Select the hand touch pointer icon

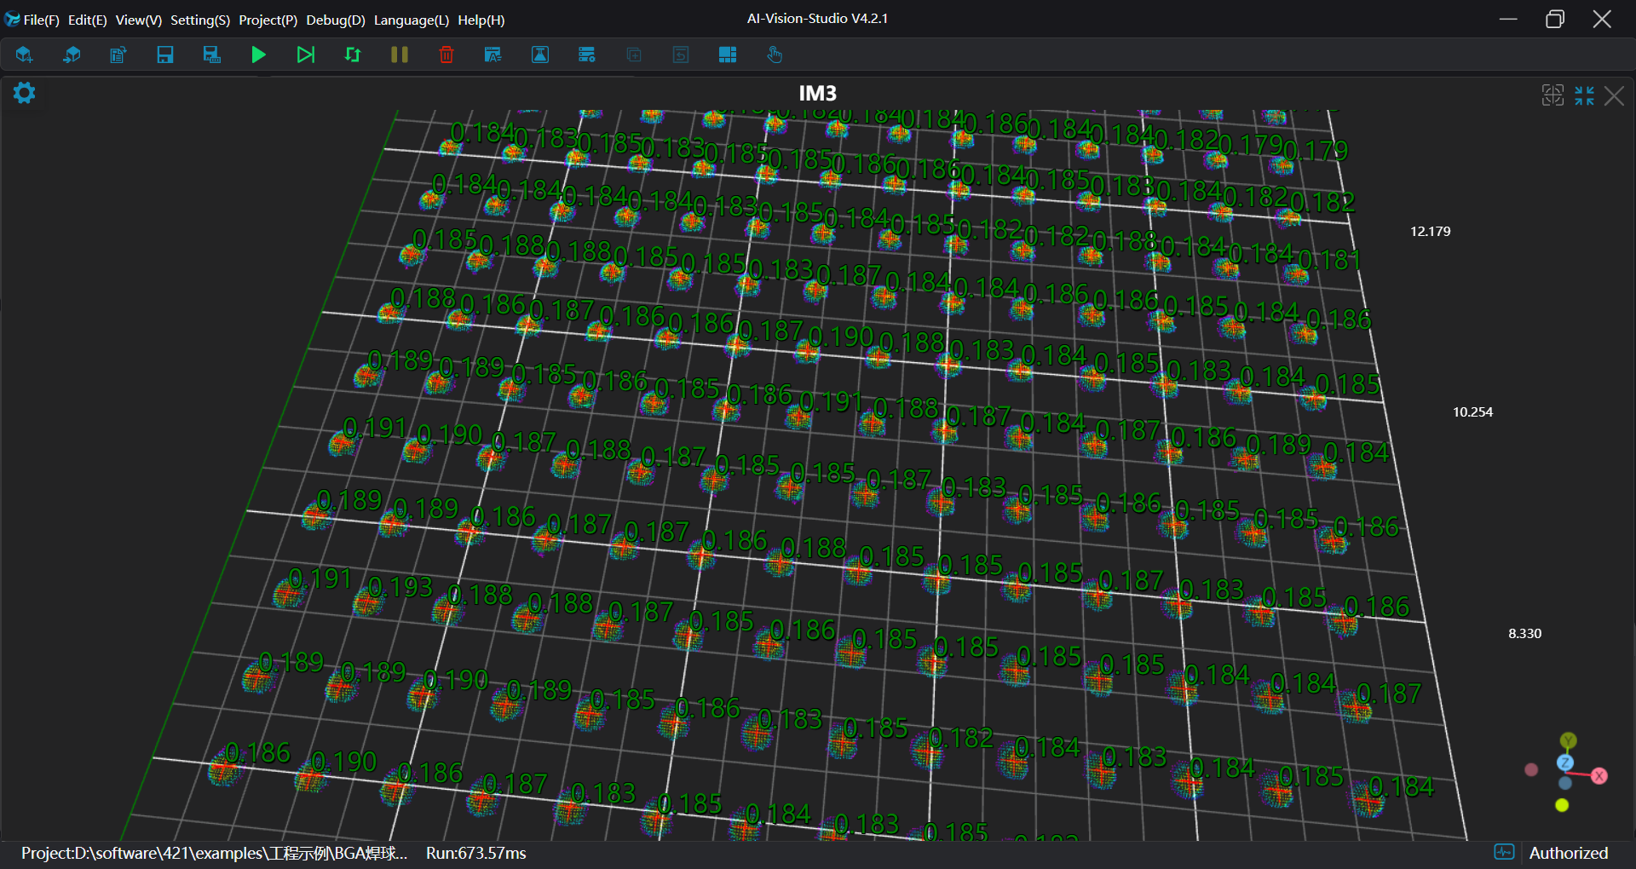(x=774, y=55)
